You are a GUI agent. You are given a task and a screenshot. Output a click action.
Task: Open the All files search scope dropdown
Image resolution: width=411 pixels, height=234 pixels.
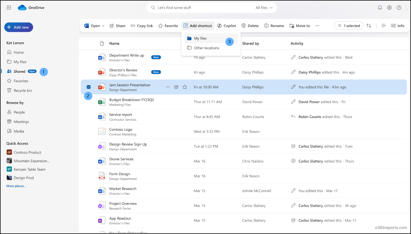click(x=264, y=8)
